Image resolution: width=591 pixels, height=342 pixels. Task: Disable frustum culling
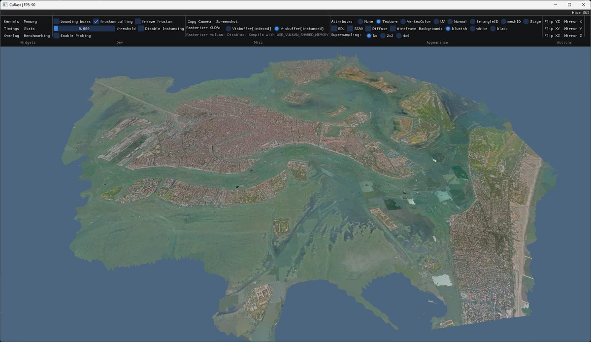[97, 21]
